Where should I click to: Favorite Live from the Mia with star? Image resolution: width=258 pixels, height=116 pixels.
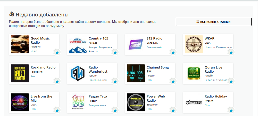(57, 110)
